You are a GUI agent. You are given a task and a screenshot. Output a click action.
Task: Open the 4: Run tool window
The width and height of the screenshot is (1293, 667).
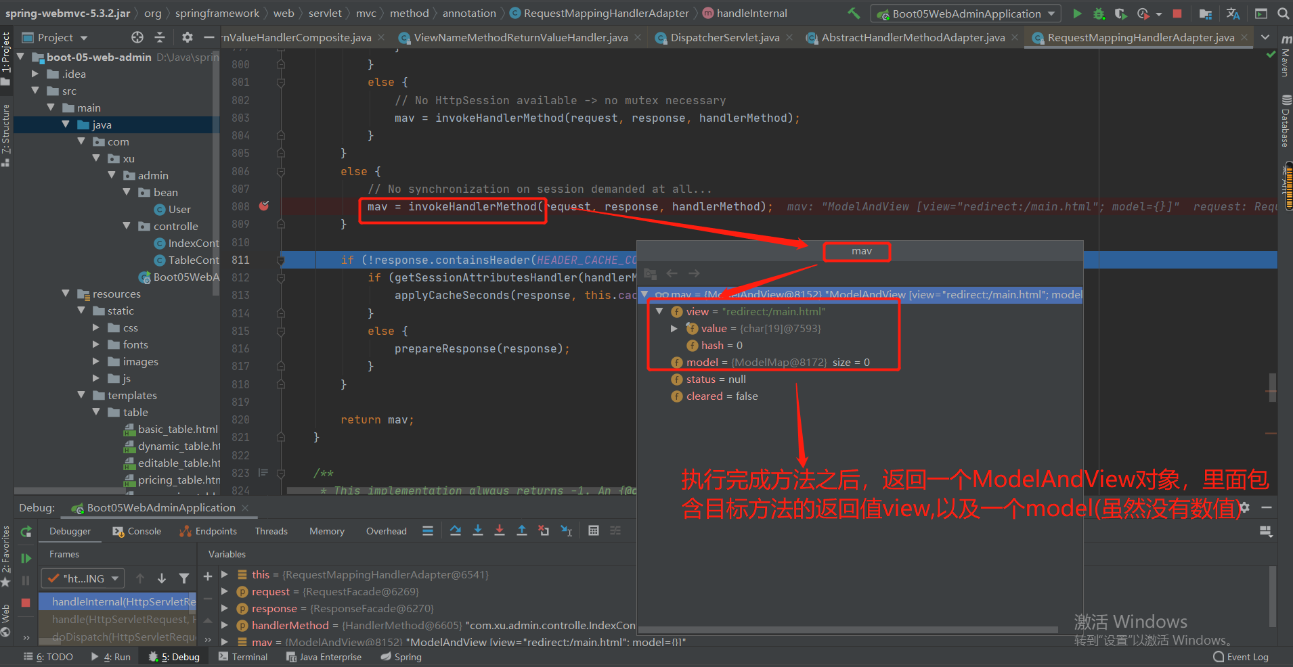110,657
